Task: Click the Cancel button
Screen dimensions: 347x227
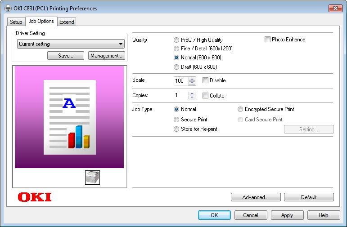Action: tap(251, 215)
